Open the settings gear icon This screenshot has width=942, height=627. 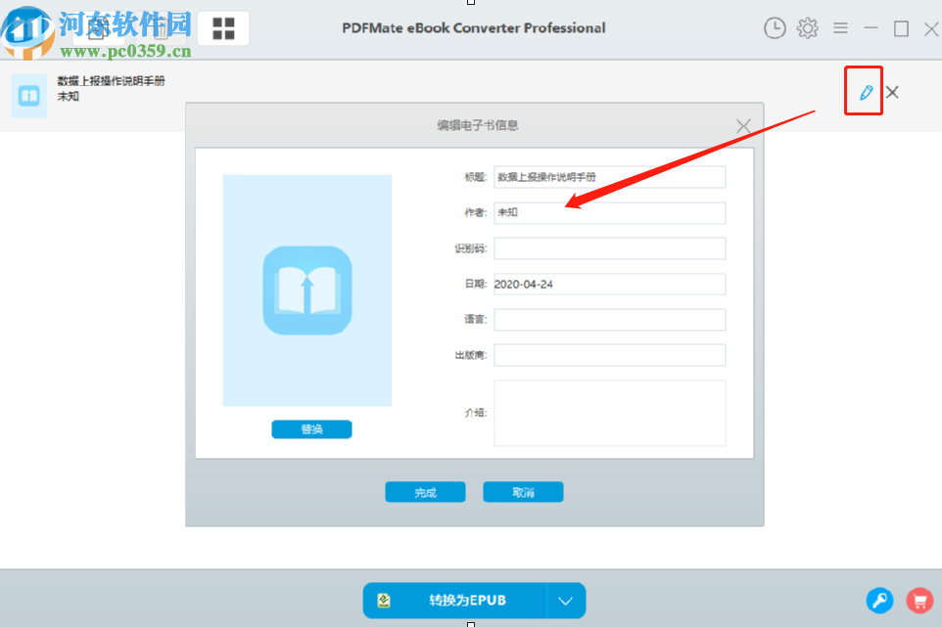tap(807, 28)
